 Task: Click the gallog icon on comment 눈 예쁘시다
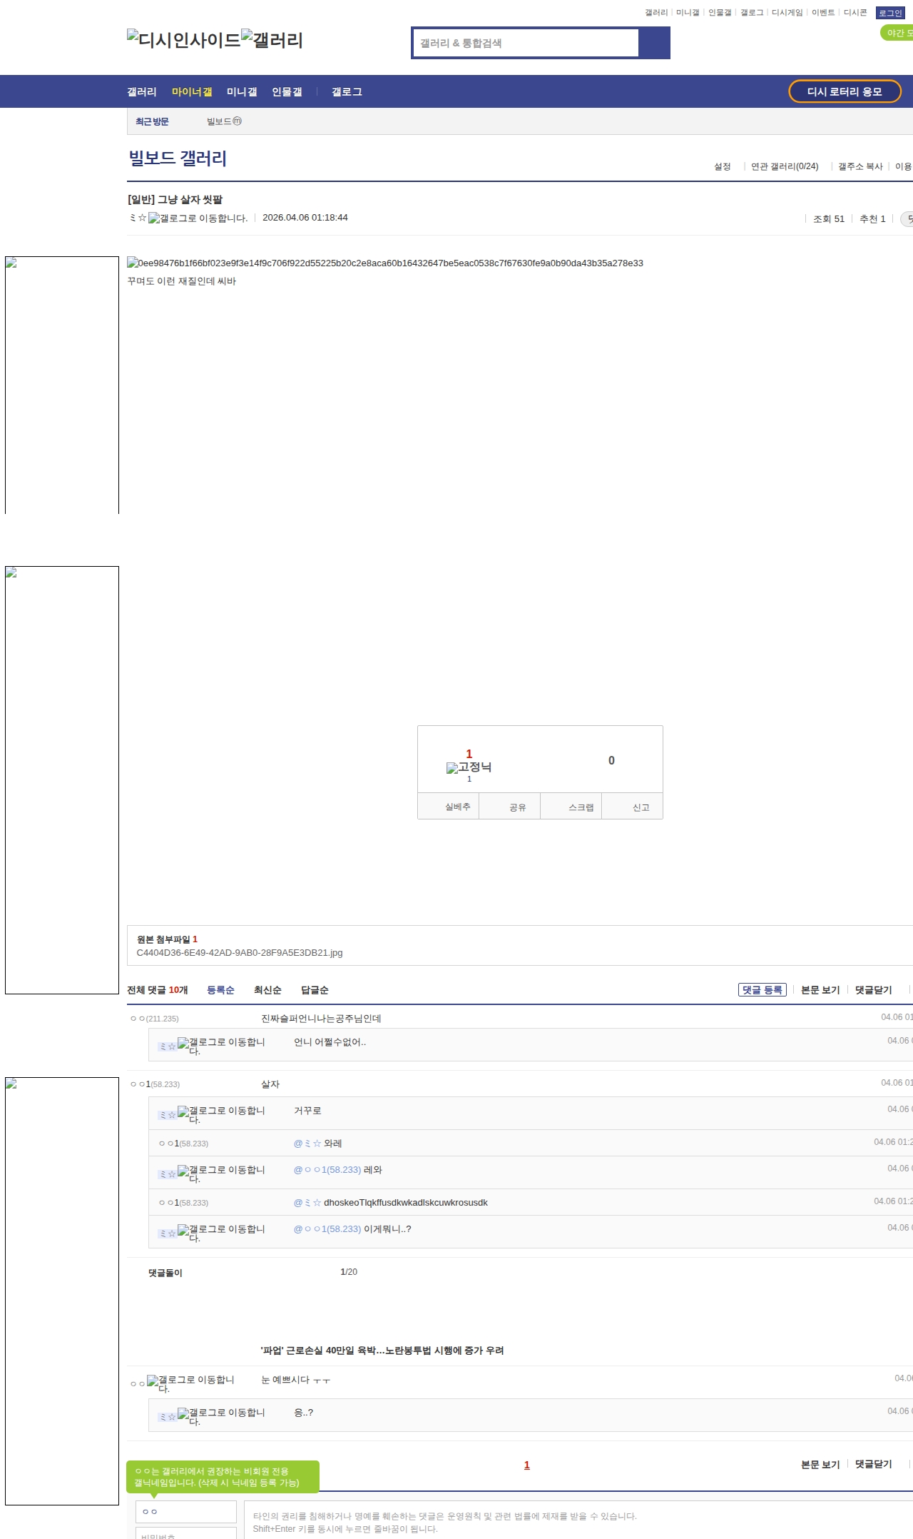click(190, 1384)
